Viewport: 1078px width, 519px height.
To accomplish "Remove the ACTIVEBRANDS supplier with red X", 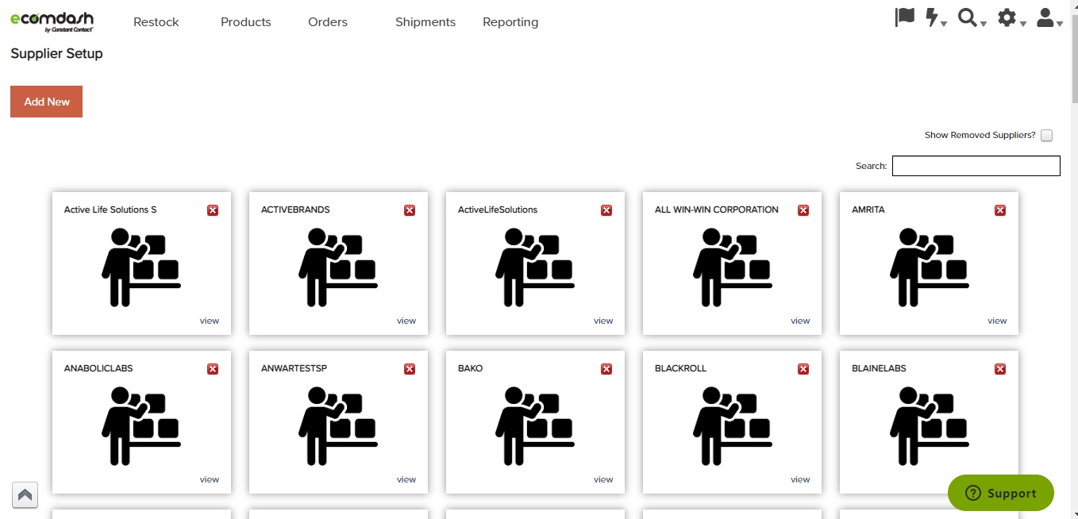I will (x=410, y=210).
